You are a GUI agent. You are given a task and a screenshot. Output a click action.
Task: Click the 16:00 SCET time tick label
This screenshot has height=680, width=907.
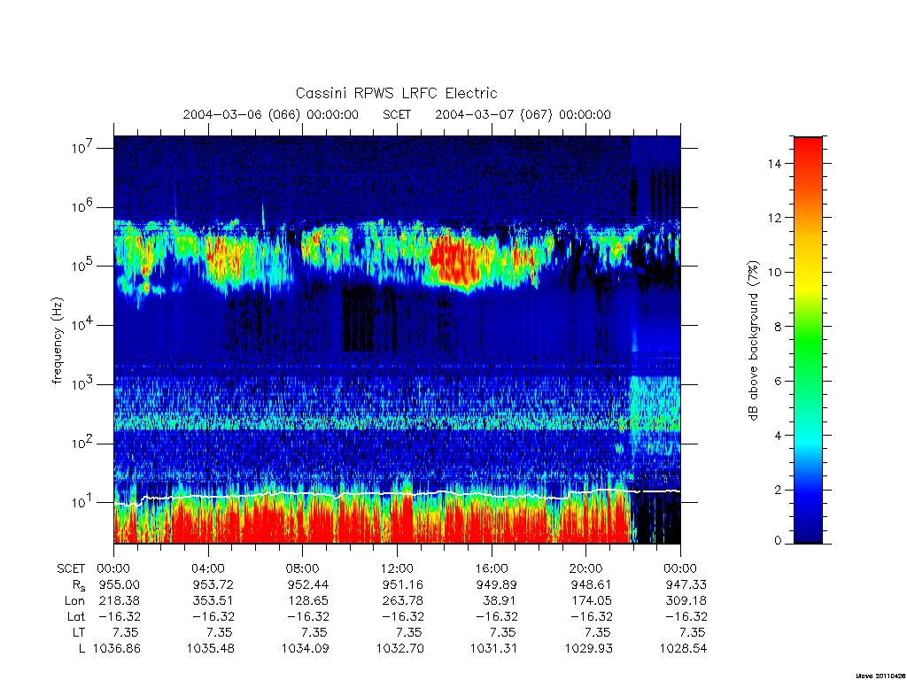tap(492, 568)
